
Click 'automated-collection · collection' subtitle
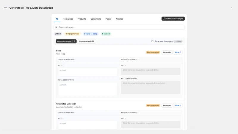tap(69, 107)
